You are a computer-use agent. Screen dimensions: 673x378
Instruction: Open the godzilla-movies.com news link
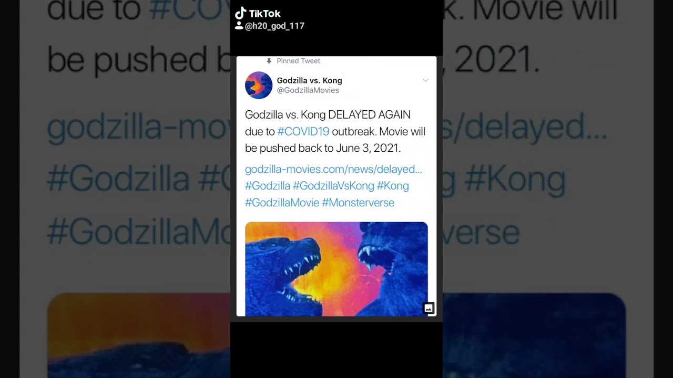click(333, 169)
